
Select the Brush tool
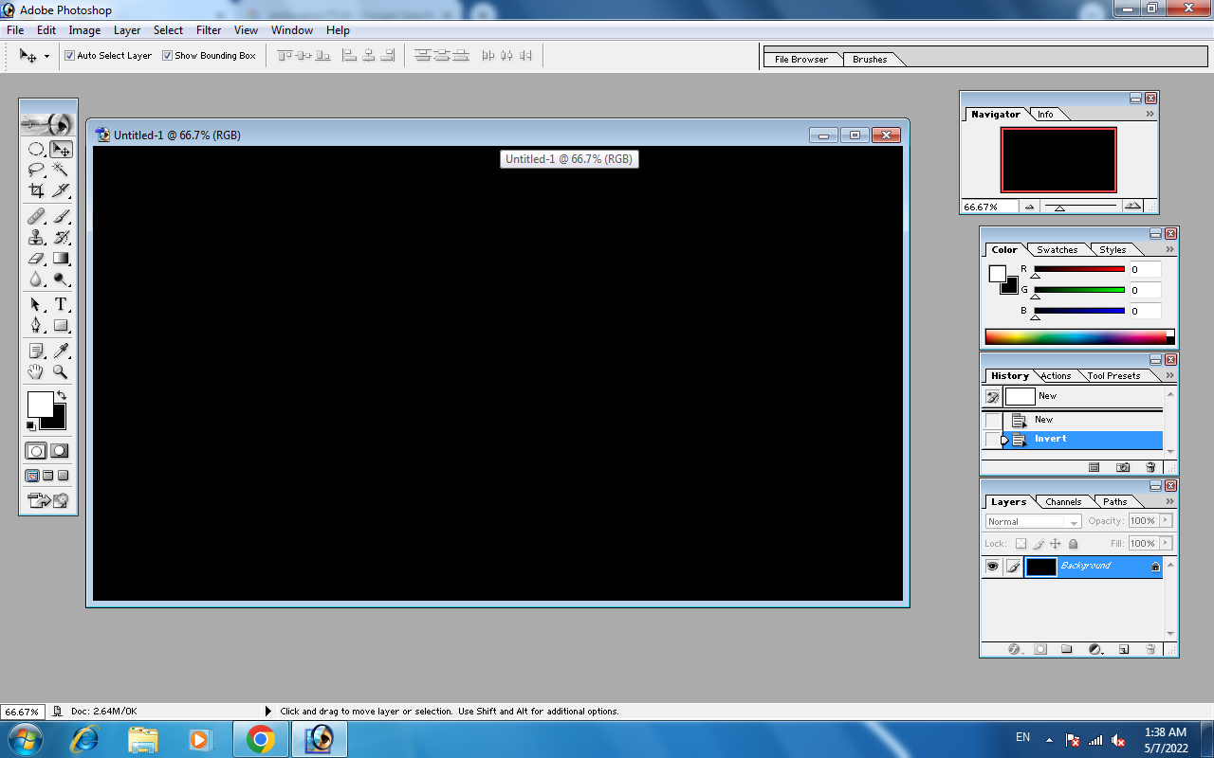[x=61, y=217]
